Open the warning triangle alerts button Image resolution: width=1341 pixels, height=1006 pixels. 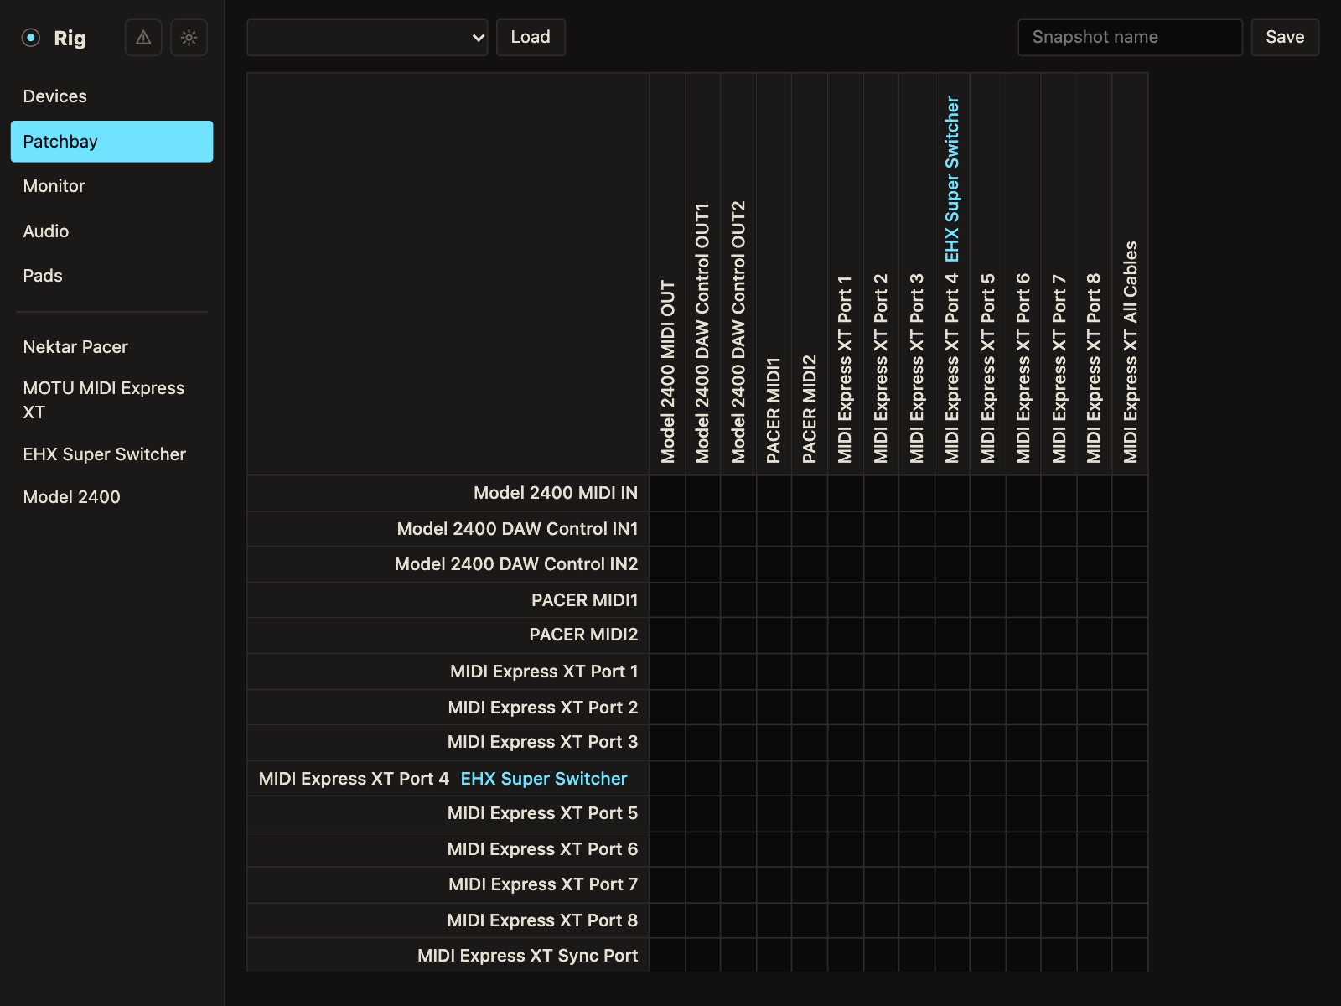(x=143, y=38)
